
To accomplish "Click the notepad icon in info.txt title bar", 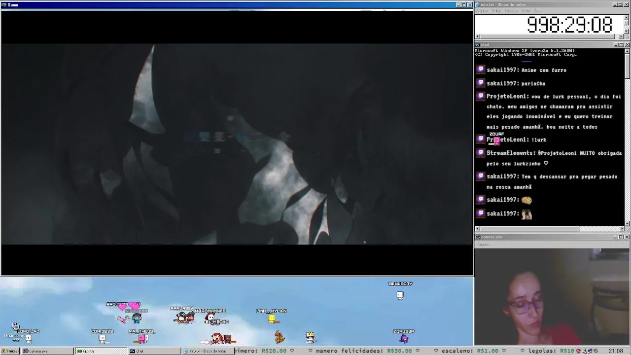I will pyautogui.click(x=477, y=4).
